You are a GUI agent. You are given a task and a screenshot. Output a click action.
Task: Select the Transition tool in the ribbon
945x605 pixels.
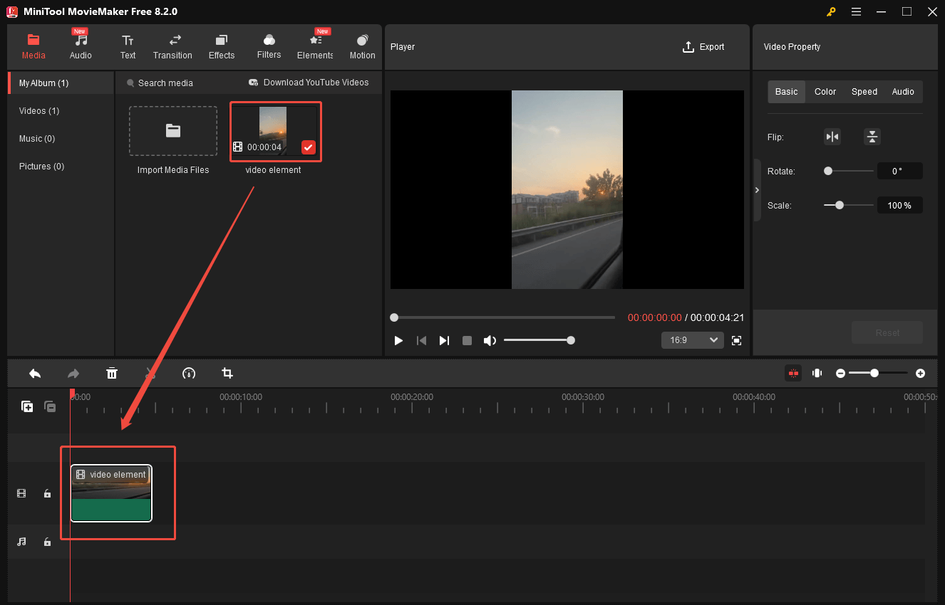172,46
